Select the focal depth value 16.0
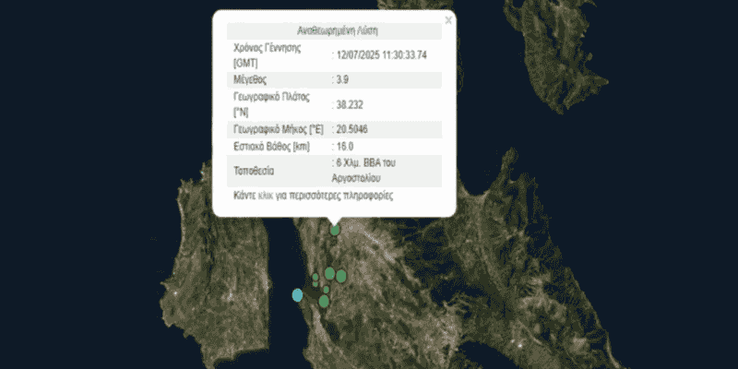 coord(346,146)
